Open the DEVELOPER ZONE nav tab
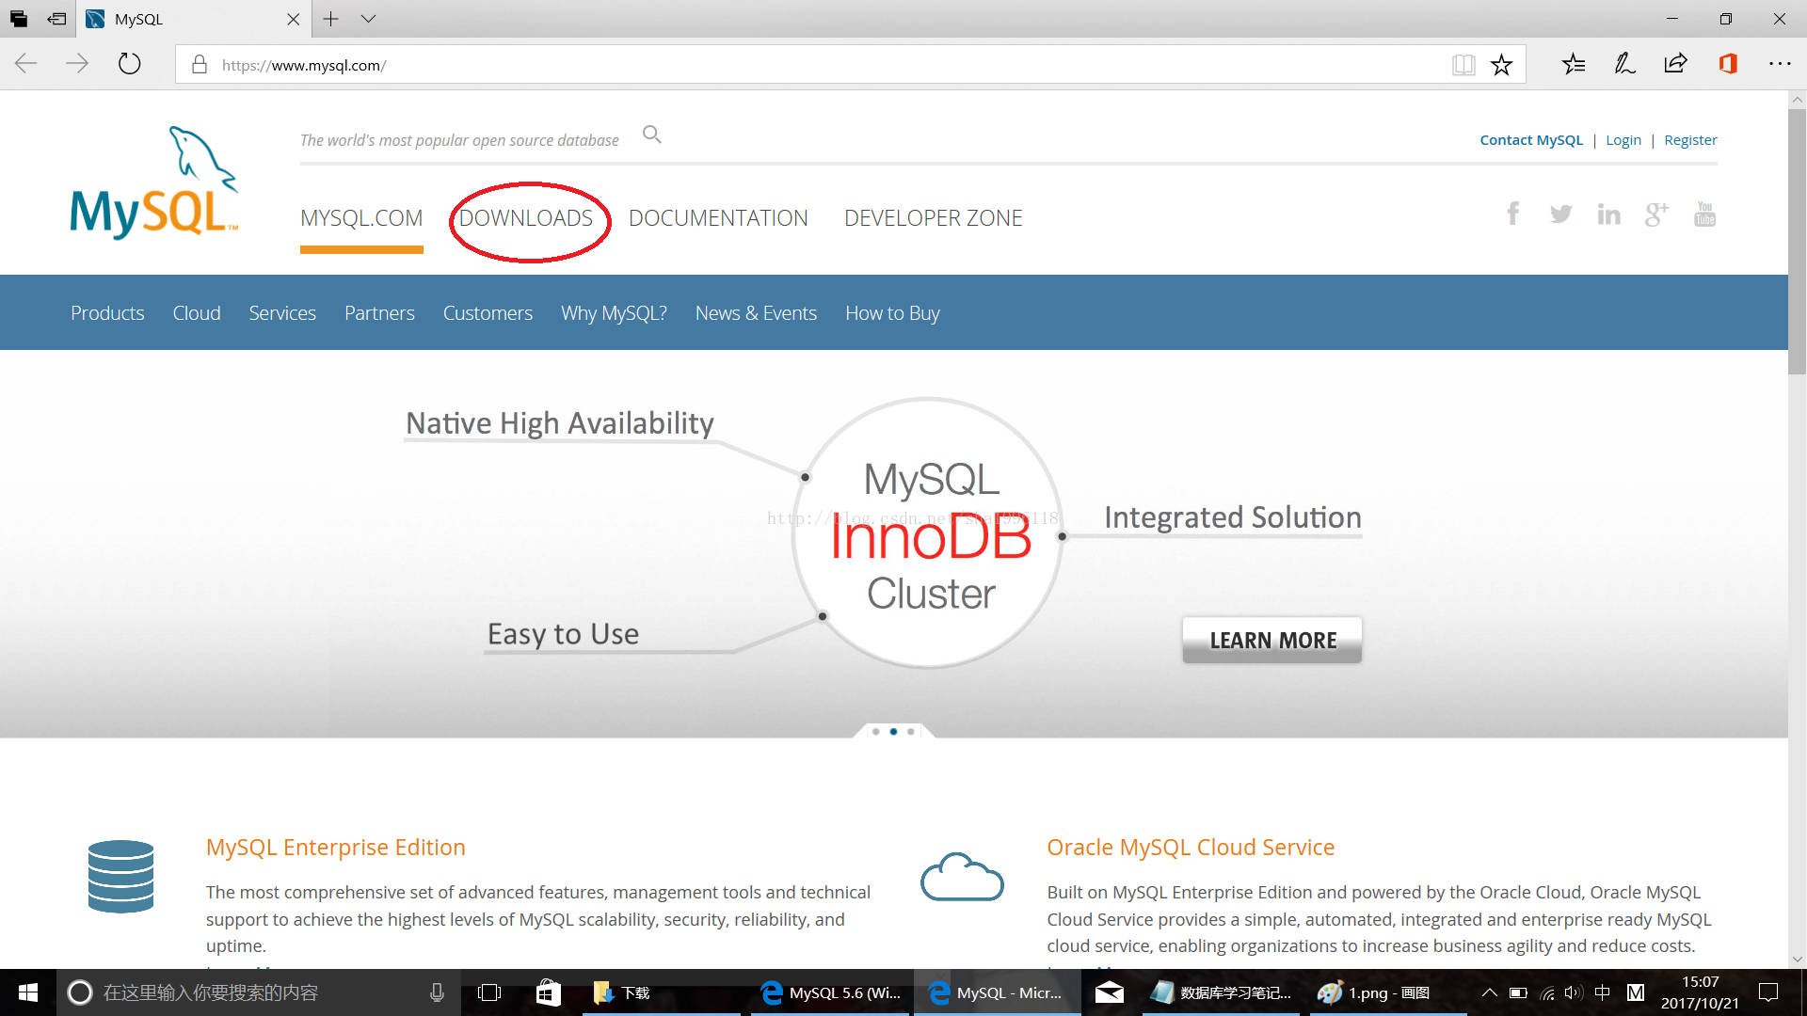 (x=933, y=218)
